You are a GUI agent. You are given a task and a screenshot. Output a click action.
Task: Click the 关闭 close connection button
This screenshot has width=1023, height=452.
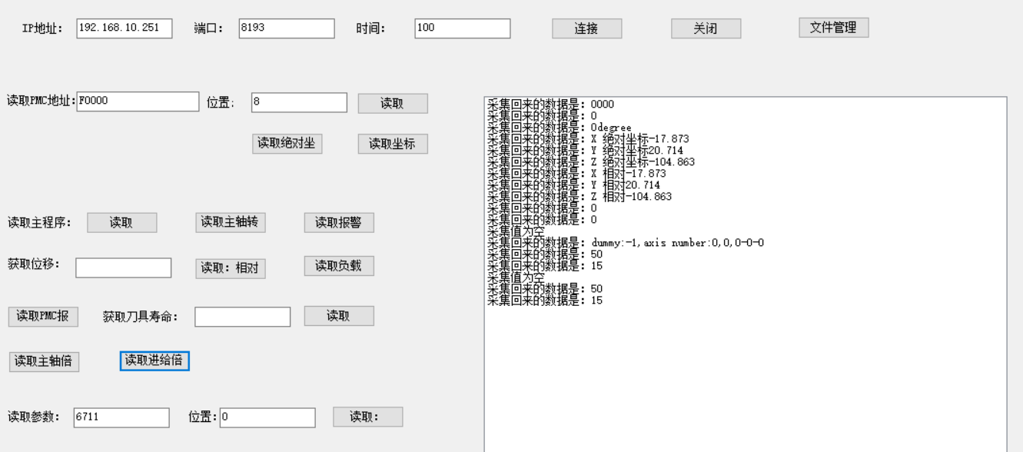tap(706, 28)
